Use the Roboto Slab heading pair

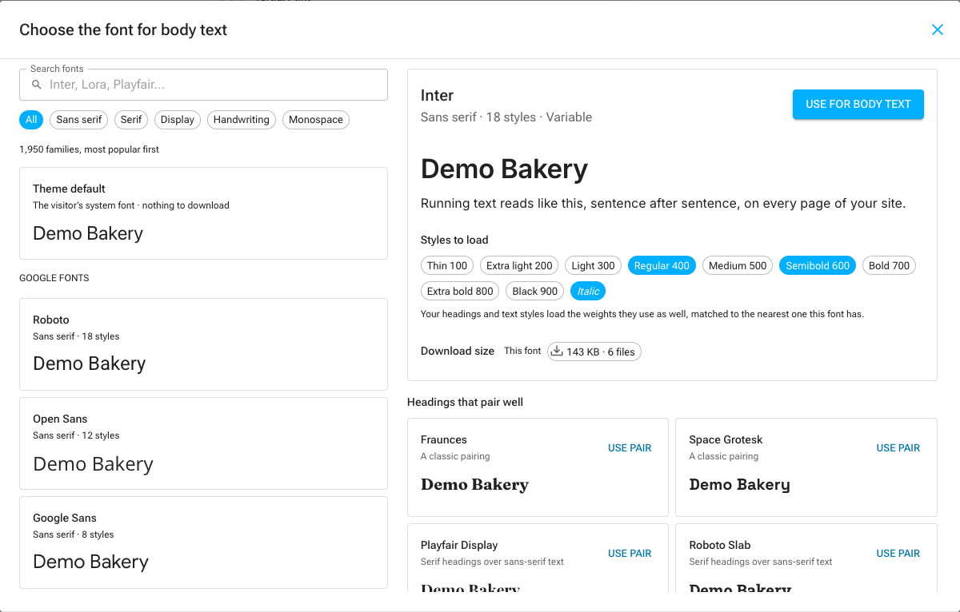(898, 554)
